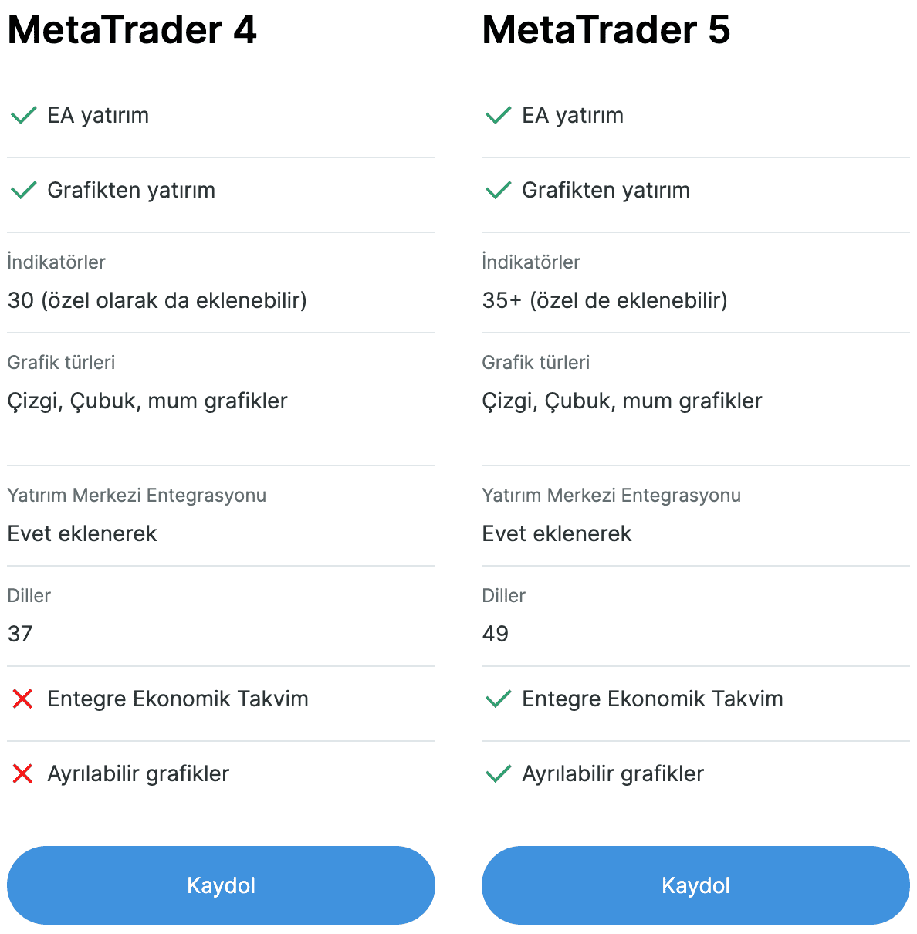The height and width of the screenshot is (934, 917).
Task: Click green checkmark beside MetaTrader 4 EA yatırım
Action: pos(23,116)
